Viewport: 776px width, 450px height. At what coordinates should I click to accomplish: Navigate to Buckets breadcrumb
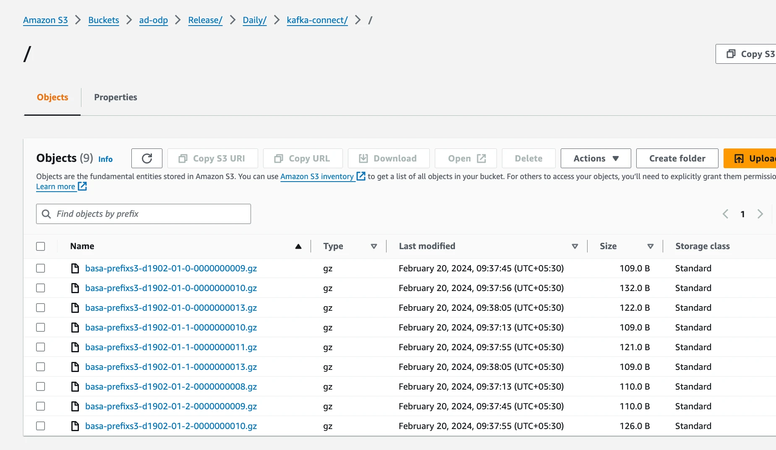104,20
